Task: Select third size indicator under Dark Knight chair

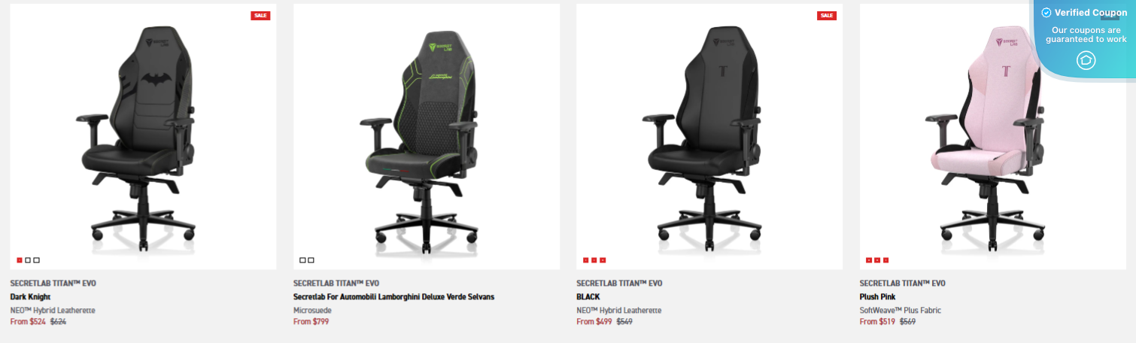Action: (x=37, y=260)
